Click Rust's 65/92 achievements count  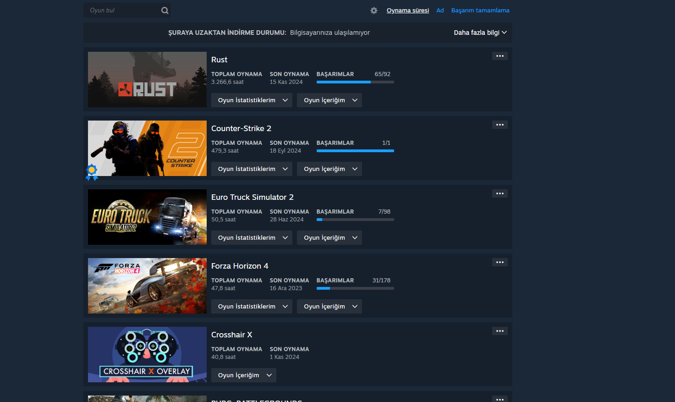pos(383,74)
